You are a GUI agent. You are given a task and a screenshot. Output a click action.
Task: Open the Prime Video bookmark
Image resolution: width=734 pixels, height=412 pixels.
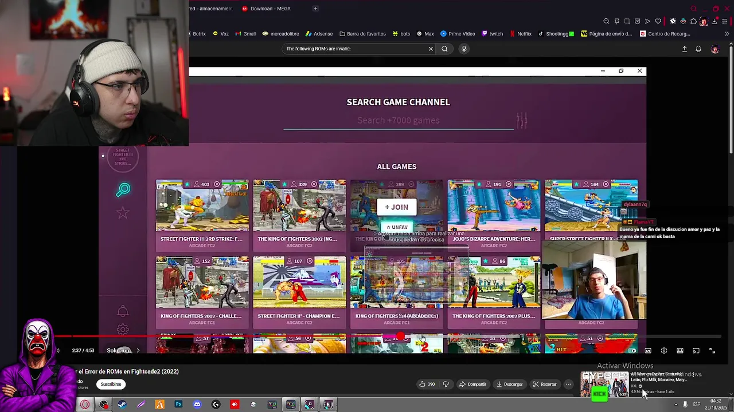pyautogui.click(x=458, y=34)
